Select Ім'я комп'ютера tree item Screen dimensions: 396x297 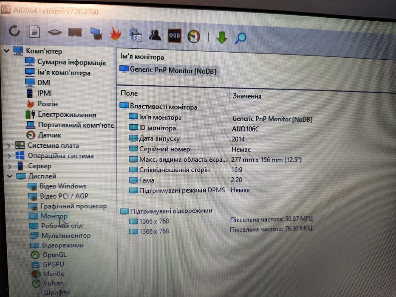pyautogui.click(x=64, y=73)
